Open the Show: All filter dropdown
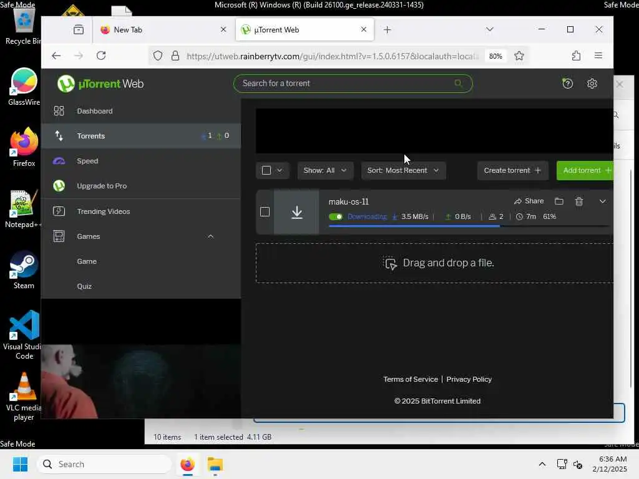The height and width of the screenshot is (479, 639). (x=325, y=170)
